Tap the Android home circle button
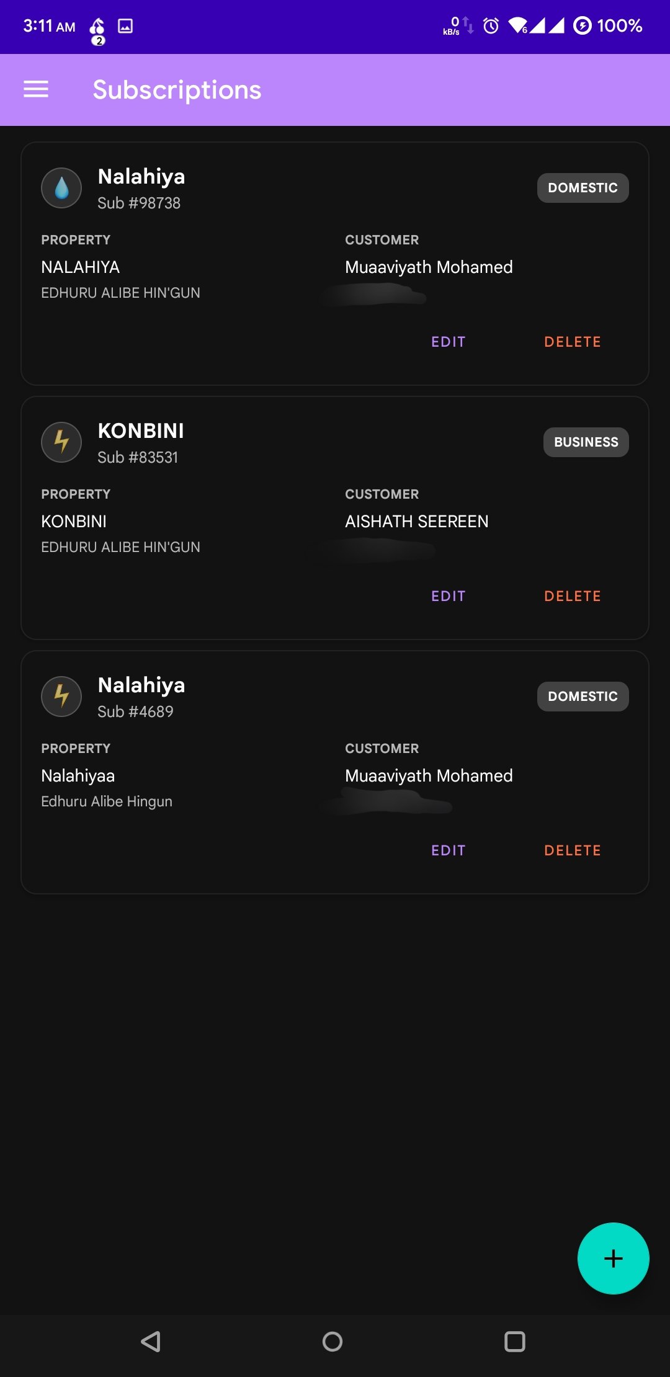This screenshot has width=670, height=1377. 333,1342
